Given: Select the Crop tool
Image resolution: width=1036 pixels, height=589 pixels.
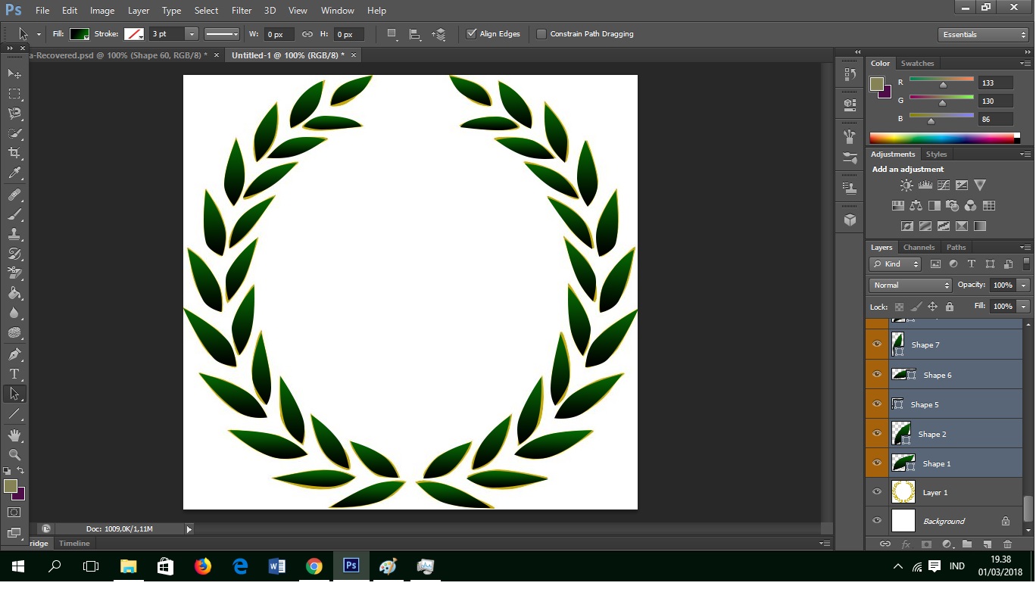Looking at the screenshot, I should tap(14, 153).
